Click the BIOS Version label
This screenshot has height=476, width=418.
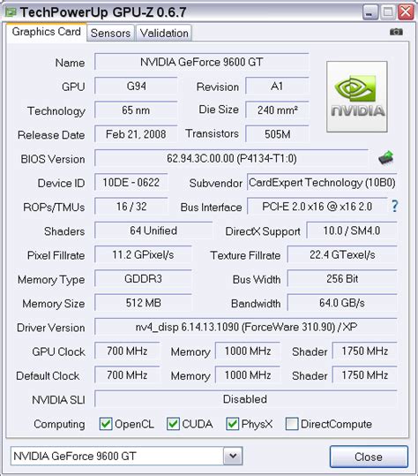pyautogui.click(x=53, y=159)
